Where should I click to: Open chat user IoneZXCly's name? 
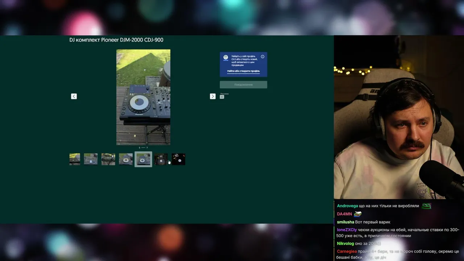tap(347, 230)
